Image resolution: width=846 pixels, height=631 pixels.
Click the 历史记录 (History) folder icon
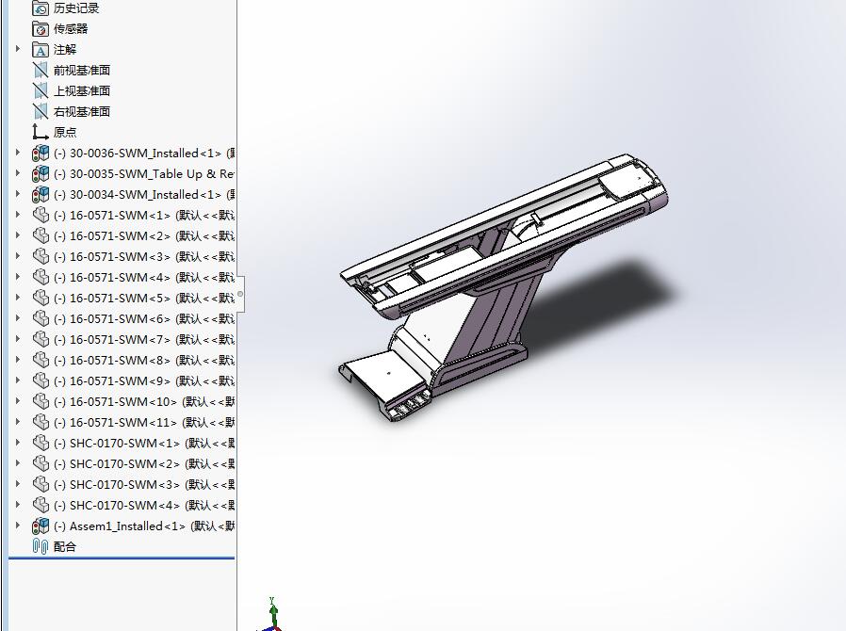(x=41, y=8)
